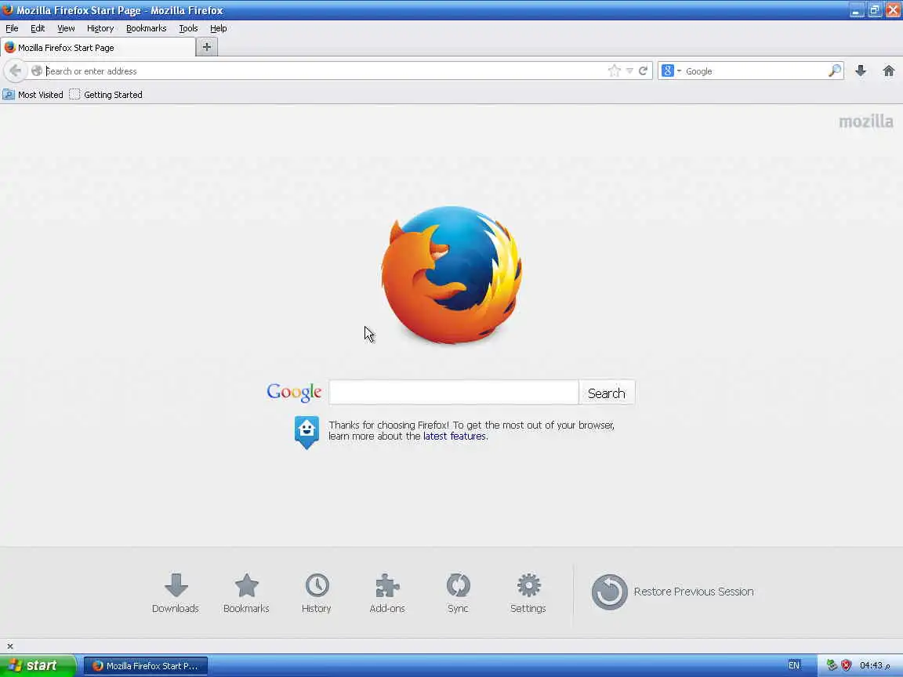The height and width of the screenshot is (677, 903).
Task: Open the Settings gear shortcut
Action: (528, 593)
